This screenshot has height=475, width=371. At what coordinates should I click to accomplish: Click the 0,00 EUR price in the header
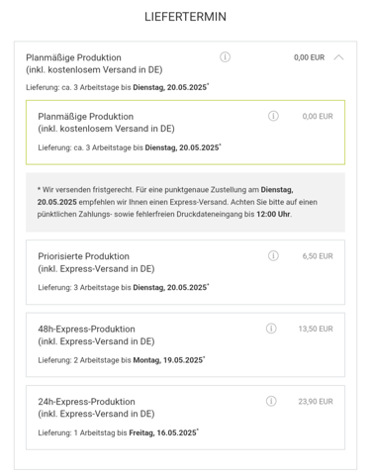[309, 57]
